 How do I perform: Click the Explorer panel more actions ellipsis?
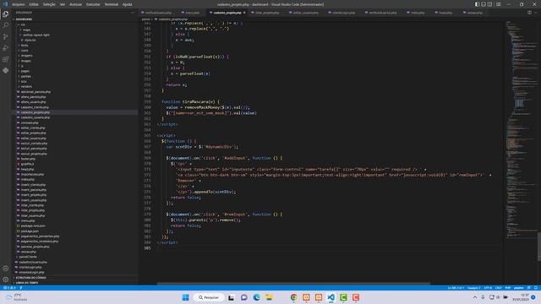[133, 13]
